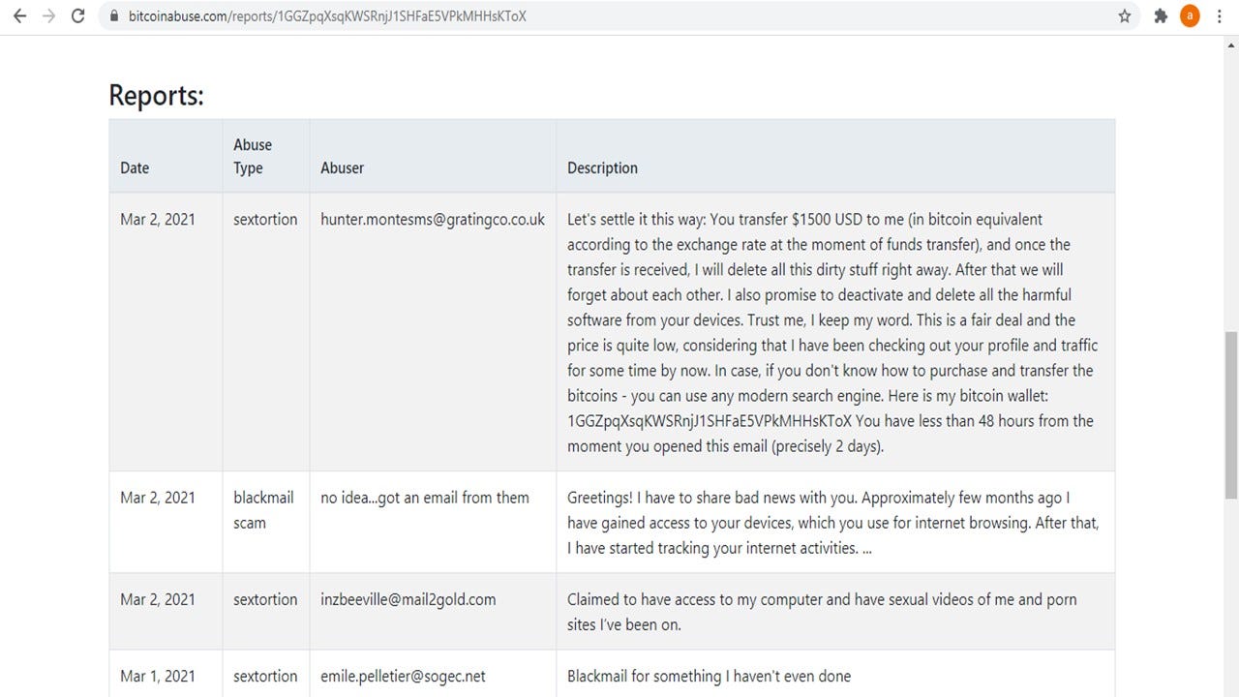Open the browser extensions puzzle icon
The image size is (1239, 697).
[x=1161, y=15]
